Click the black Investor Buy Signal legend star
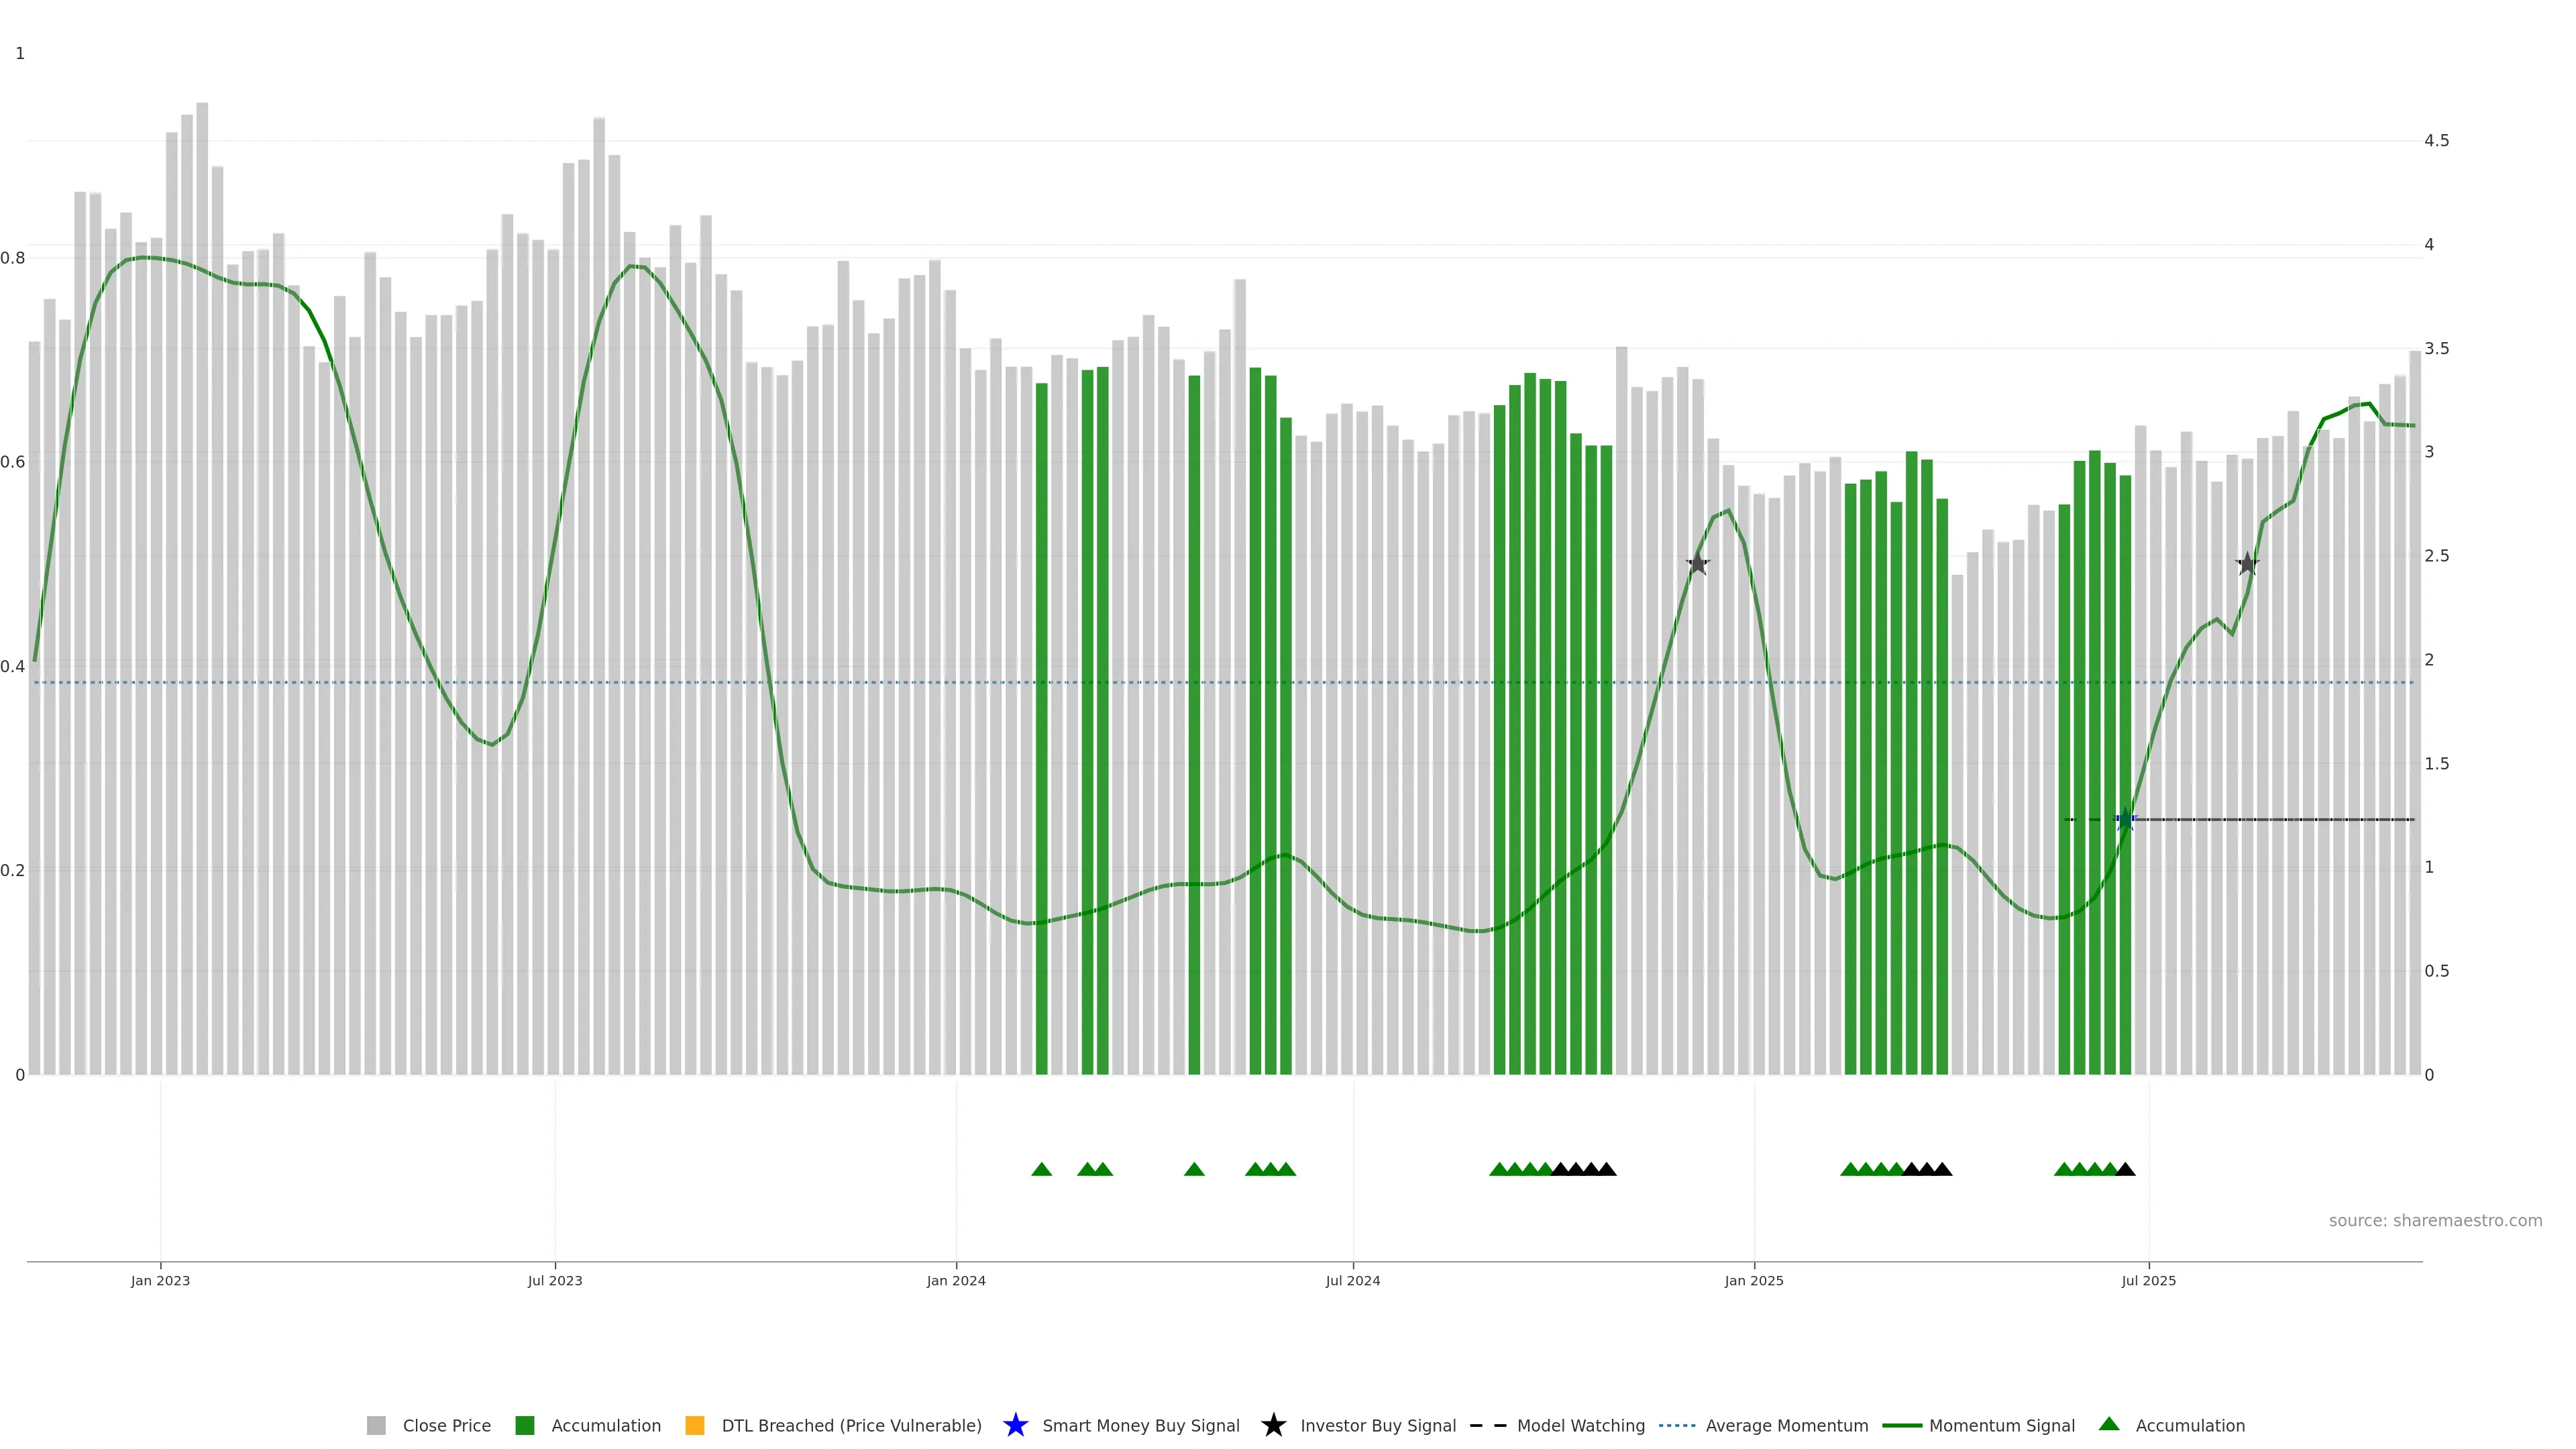2576x1449 pixels. [1273, 1425]
